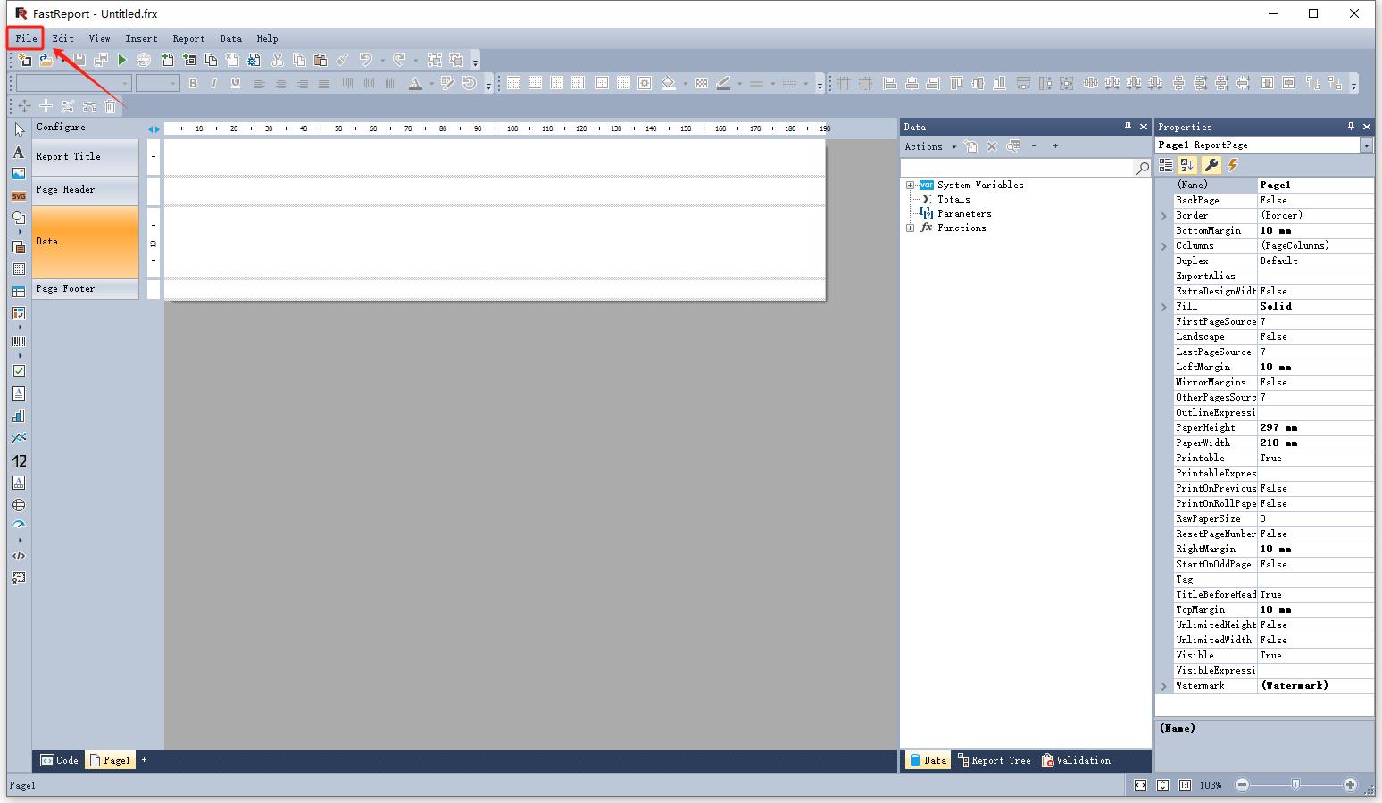The height and width of the screenshot is (803, 1382).
Task: Toggle the Properties wrench button
Action: (1211, 165)
